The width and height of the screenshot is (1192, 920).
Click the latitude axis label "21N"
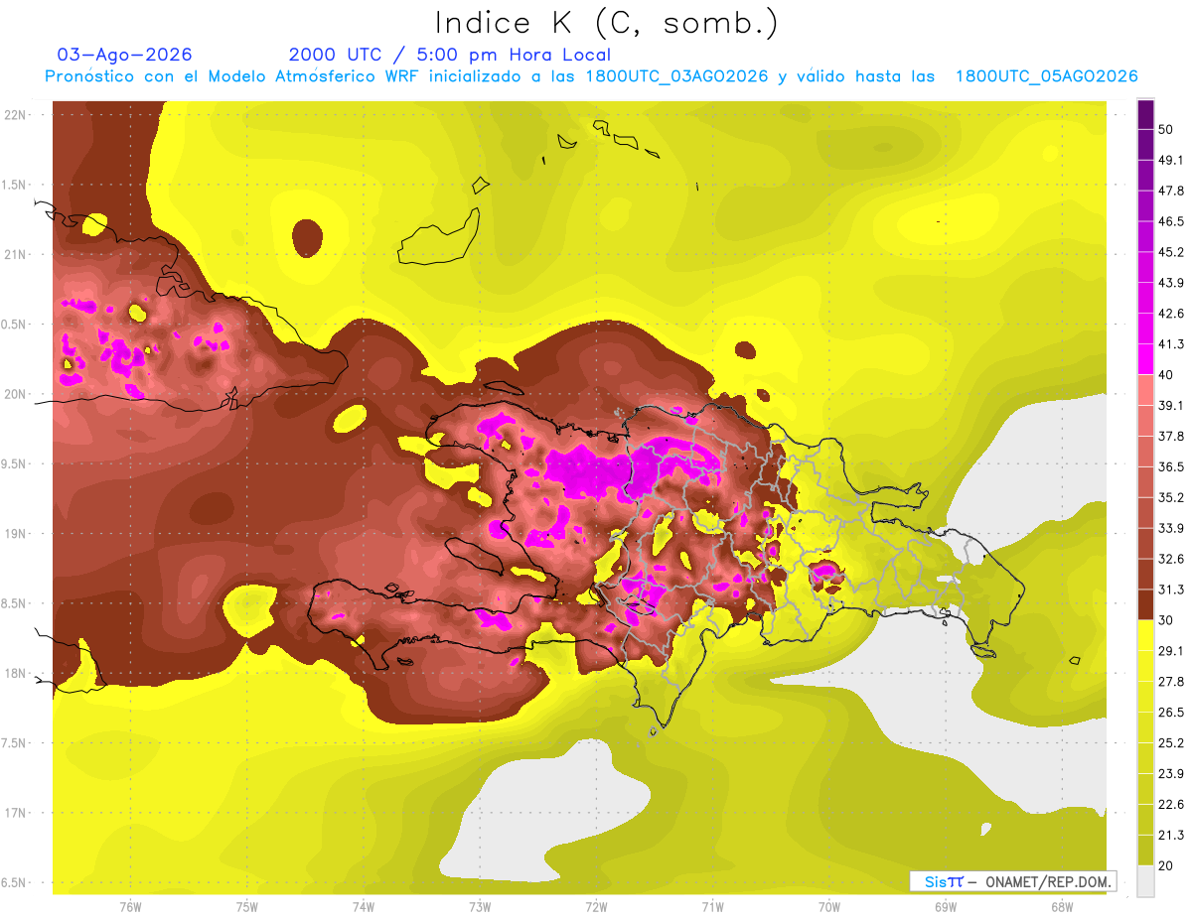(15, 254)
